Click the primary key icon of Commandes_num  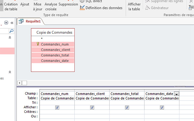(38, 44)
